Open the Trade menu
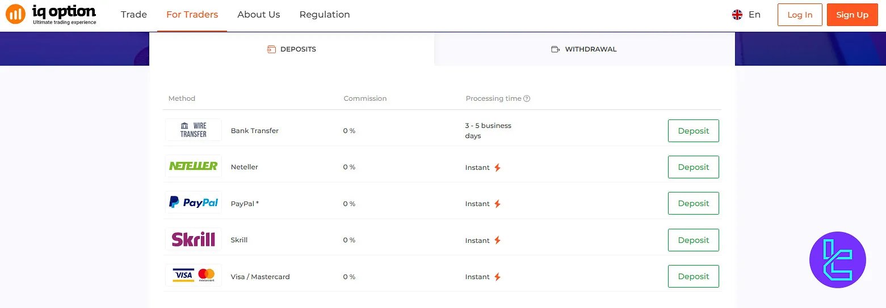 (x=134, y=15)
